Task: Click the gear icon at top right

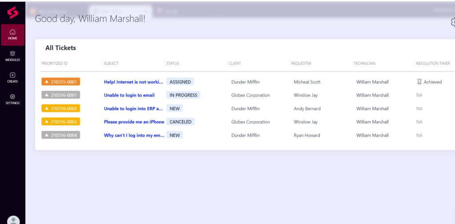Action: pos(452,22)
